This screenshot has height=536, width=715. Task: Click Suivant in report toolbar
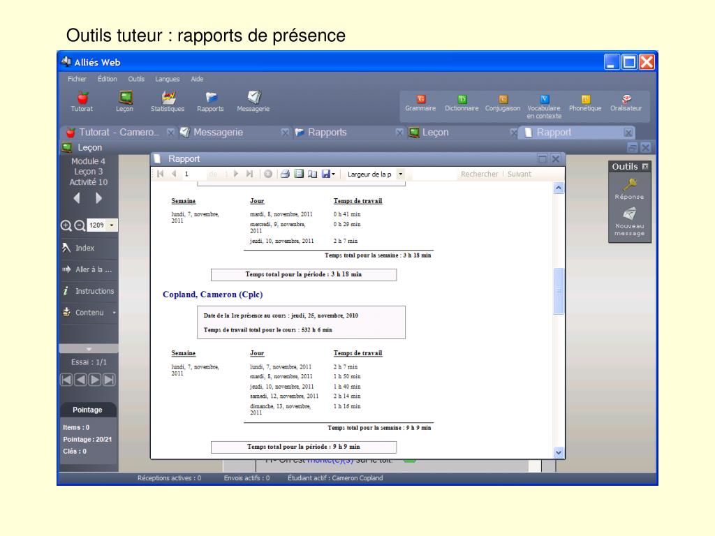coord(519,174)
